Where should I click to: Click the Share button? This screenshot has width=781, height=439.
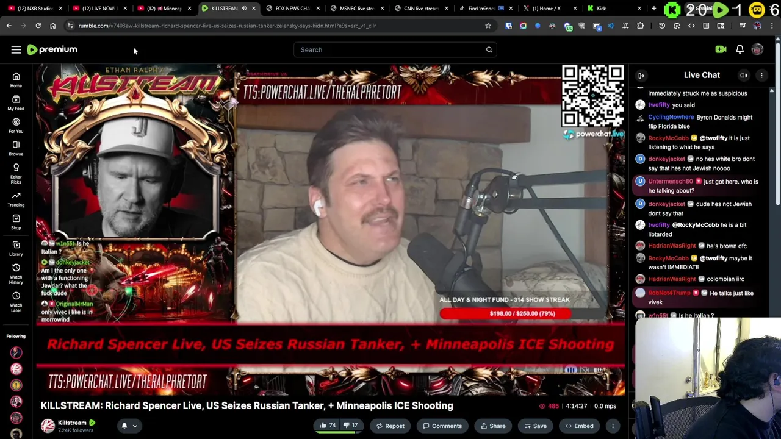(493, 426)
